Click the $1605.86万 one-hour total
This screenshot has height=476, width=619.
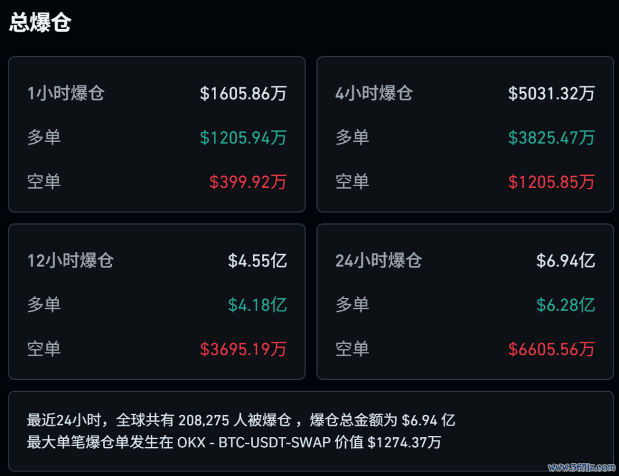click(243, 93)
